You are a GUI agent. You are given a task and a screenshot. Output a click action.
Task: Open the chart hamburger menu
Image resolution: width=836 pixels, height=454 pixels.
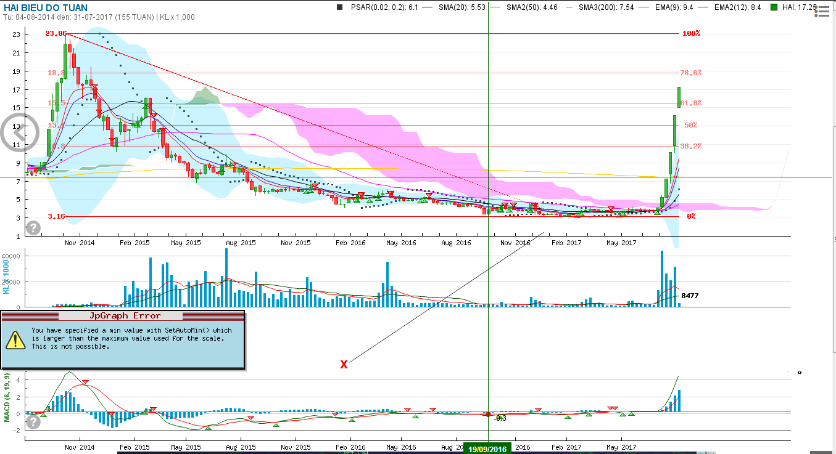[821, 11]
